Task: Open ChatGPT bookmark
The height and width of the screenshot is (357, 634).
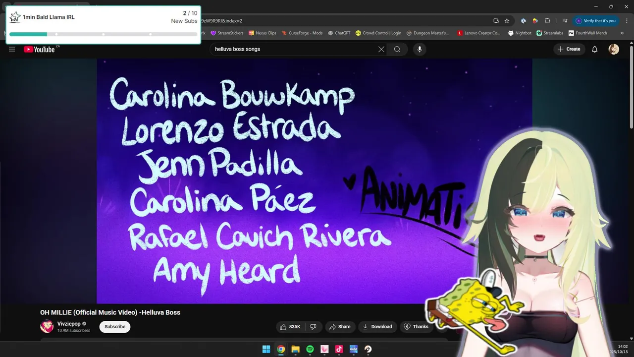Action: click(x=339, y=33)
